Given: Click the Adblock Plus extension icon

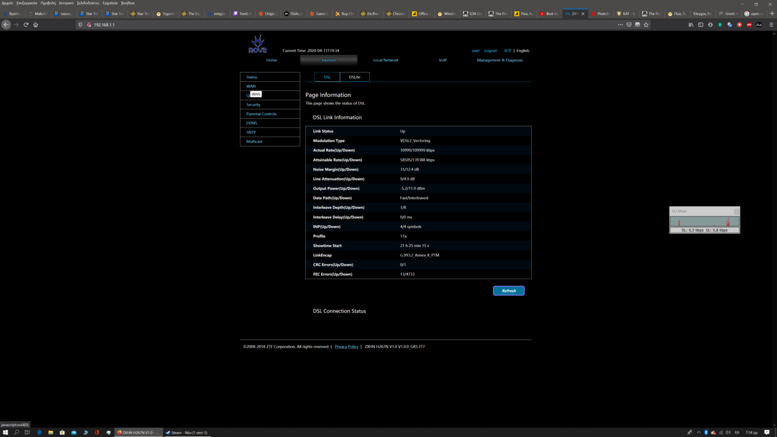Looking at the screenshot, I should 749,25.
